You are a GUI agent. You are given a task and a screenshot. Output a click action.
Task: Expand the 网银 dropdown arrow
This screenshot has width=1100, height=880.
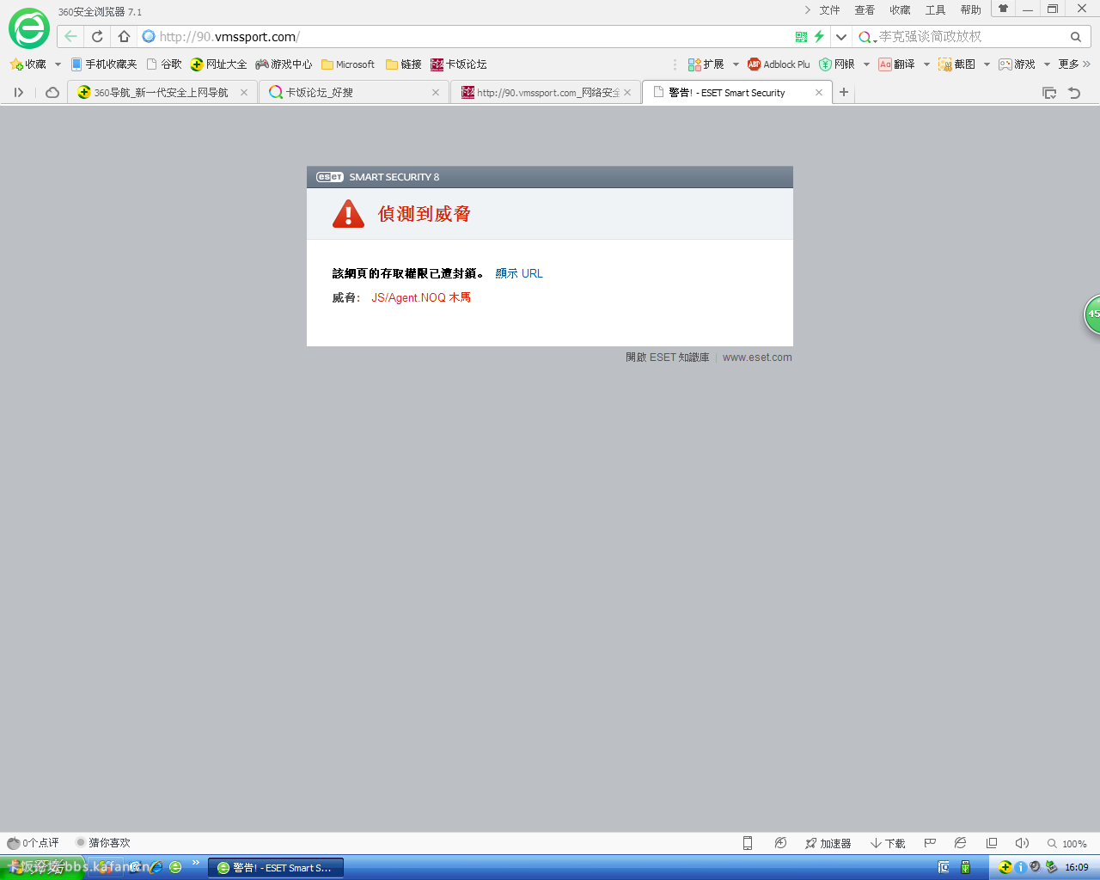tap(866, 64)
